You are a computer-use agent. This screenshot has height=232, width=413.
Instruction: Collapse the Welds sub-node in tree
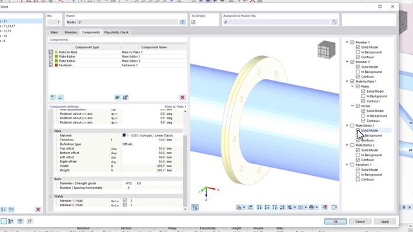(352, 106)
